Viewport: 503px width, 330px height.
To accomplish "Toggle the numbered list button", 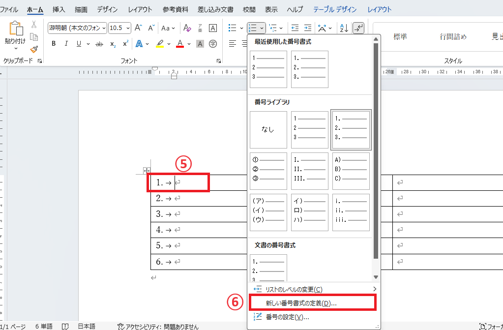I will coord(252,28).
